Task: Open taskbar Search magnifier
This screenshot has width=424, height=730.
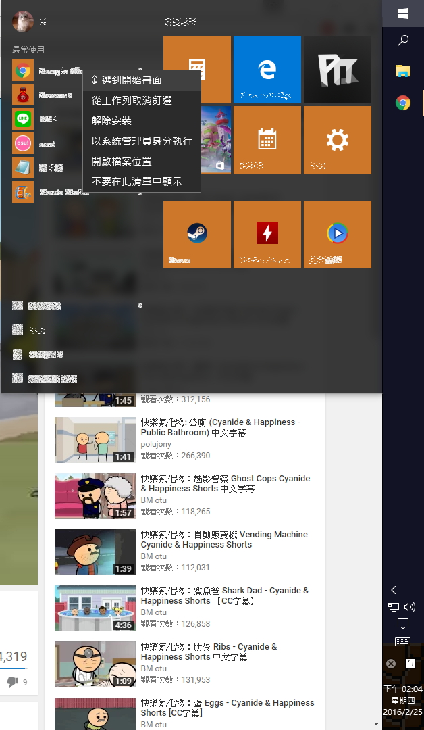Action: pyautogui.click(x=403, y=41)
